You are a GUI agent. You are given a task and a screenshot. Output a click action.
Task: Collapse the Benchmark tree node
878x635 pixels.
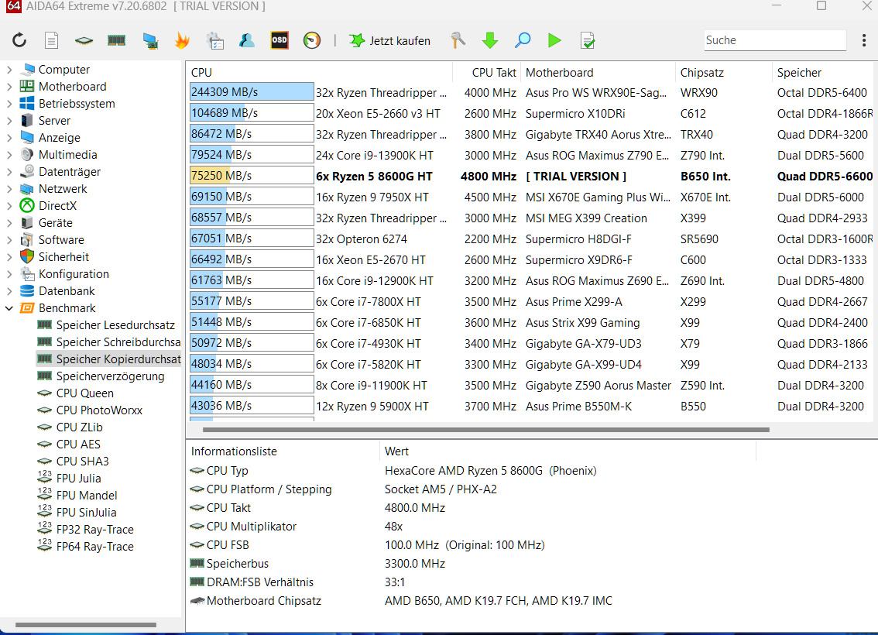point(9,308)
